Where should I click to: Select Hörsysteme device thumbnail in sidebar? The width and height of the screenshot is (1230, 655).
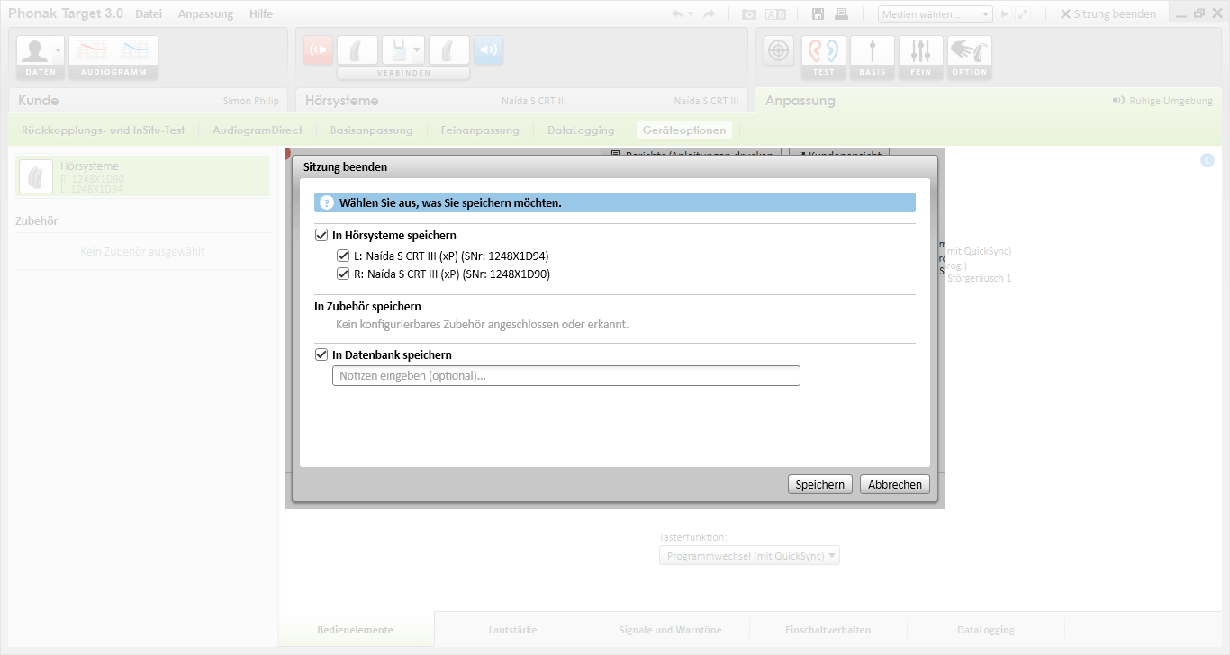click(36, 176)
